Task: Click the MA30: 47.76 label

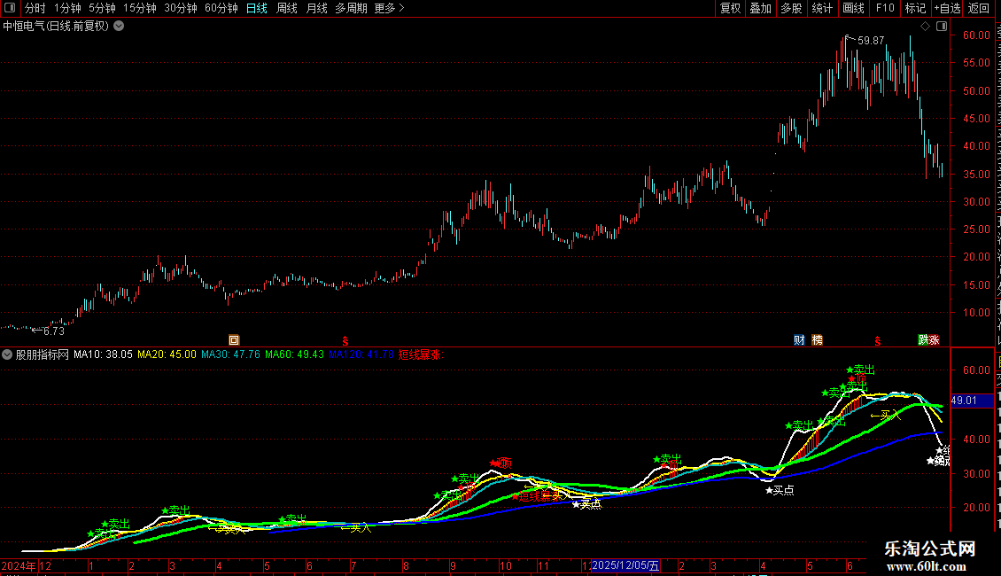Action: click(x=230, y=354)
